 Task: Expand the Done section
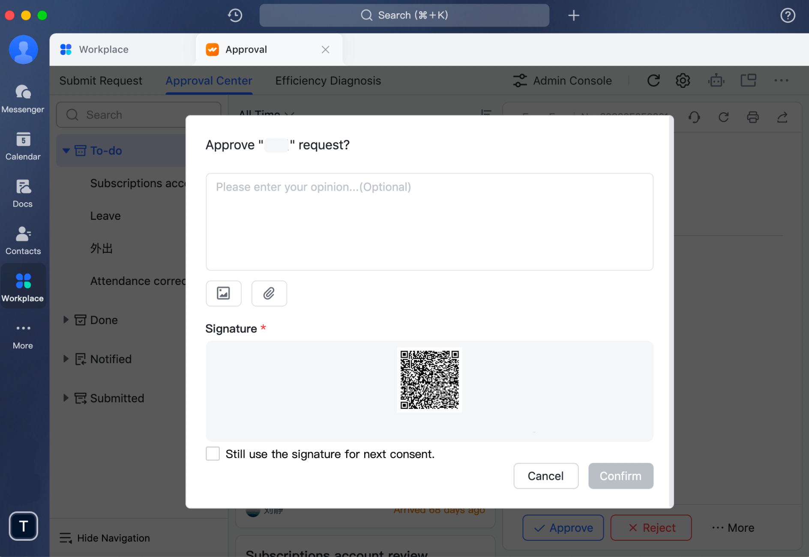click(66, 320)
